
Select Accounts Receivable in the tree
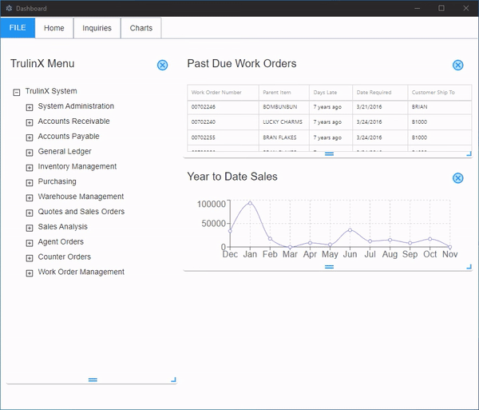pyautogui.click(x=73, y=121)
